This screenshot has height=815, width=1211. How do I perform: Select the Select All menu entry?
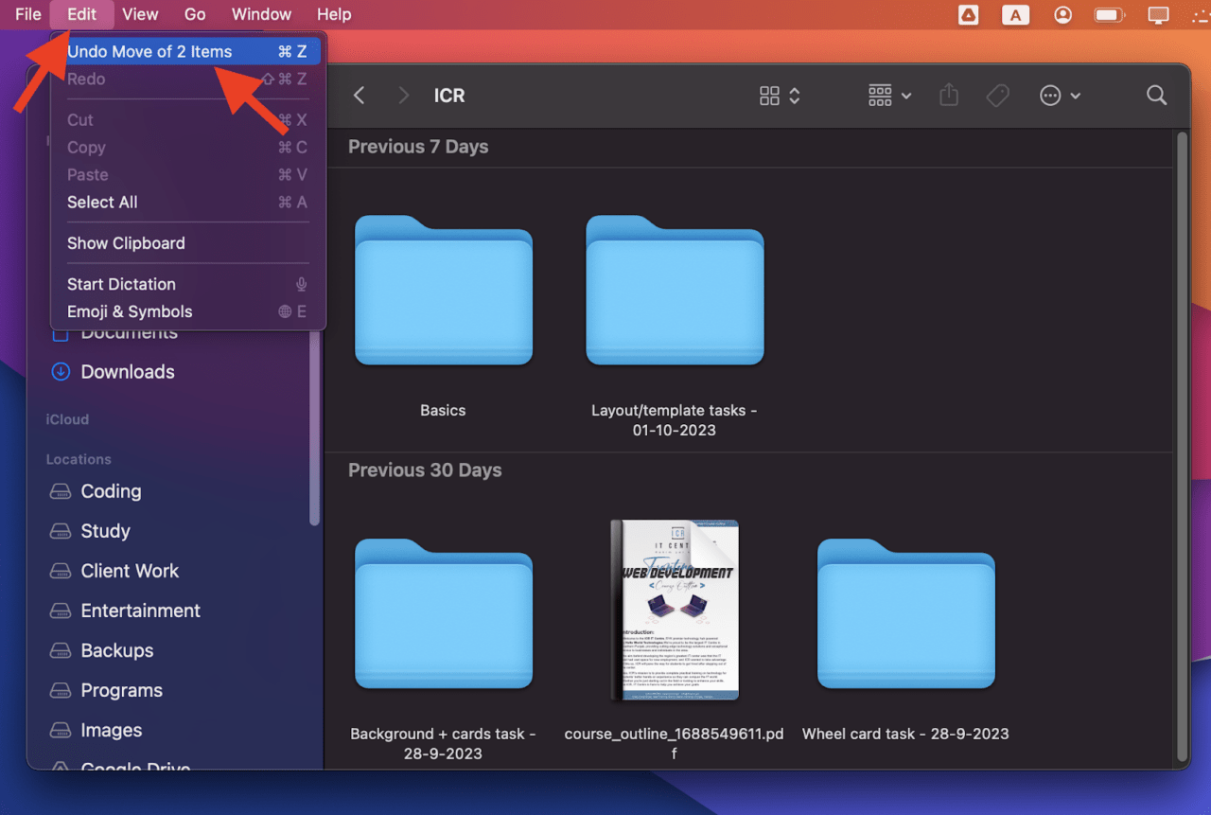102,203
